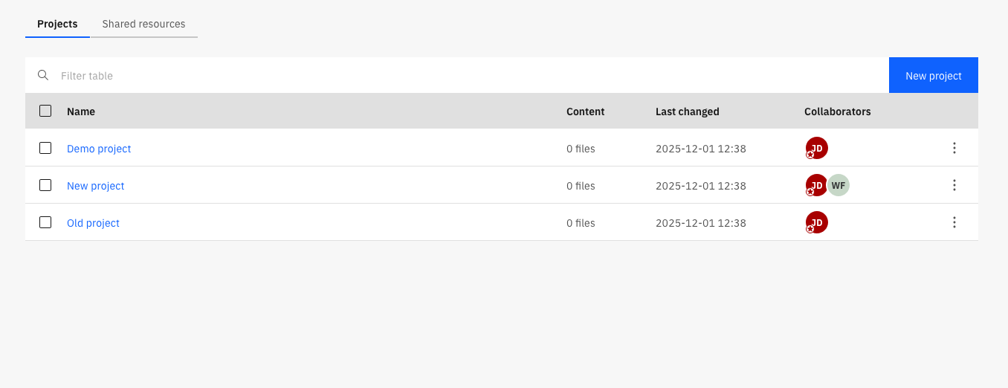1008x388 pixels.
Task: Open the Demo project link
Action: click(99, 149)
